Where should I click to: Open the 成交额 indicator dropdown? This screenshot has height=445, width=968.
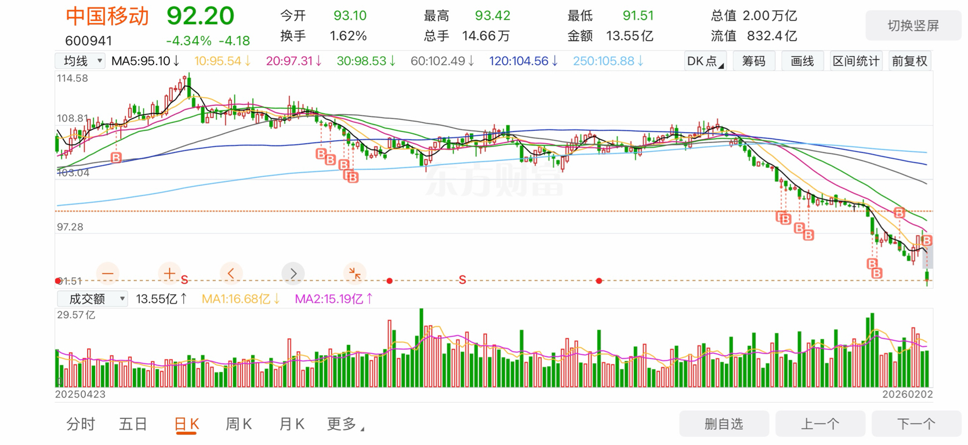coord(92,299)
